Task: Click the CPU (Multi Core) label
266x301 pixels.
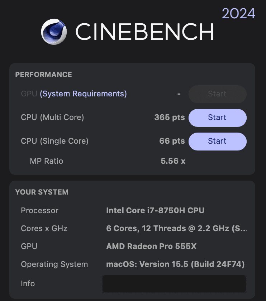Action: 52,118
